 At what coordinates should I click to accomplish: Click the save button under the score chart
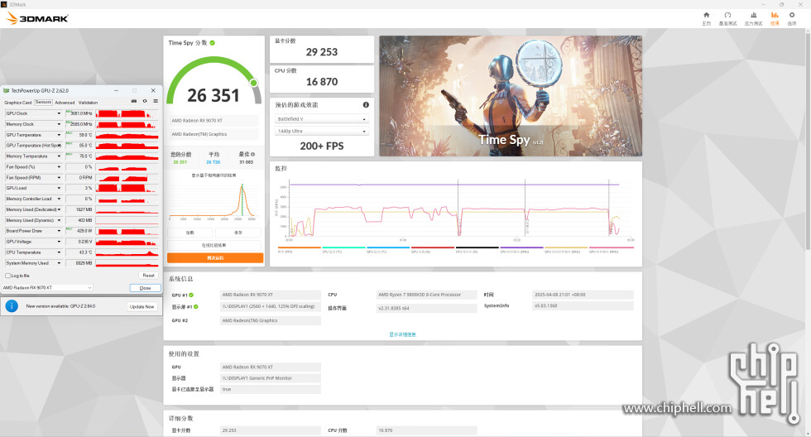click(x=238, y=233)
